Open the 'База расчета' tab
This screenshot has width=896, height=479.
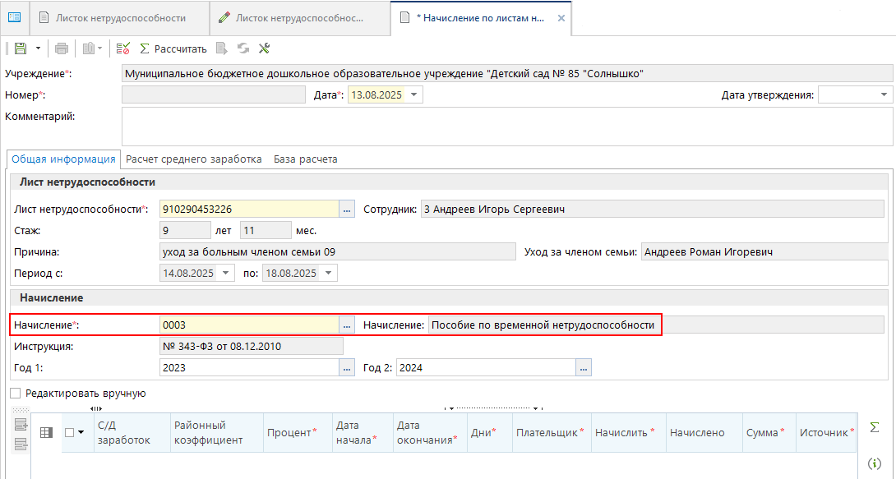click(306, 159)
